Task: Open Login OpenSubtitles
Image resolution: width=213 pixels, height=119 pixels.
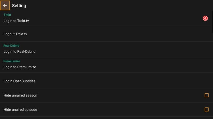Action: pos(19,81)
